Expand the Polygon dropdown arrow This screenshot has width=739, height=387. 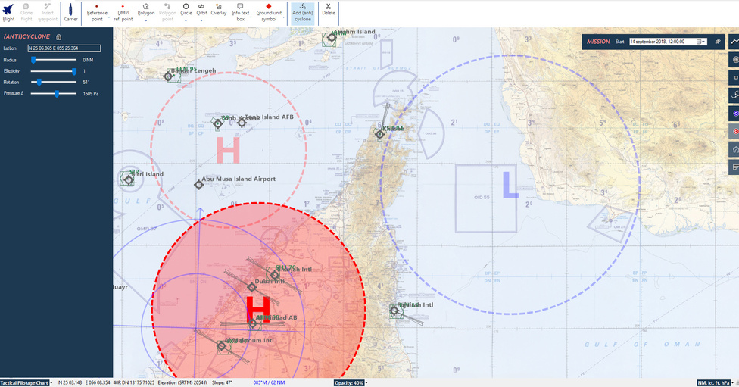146,20
